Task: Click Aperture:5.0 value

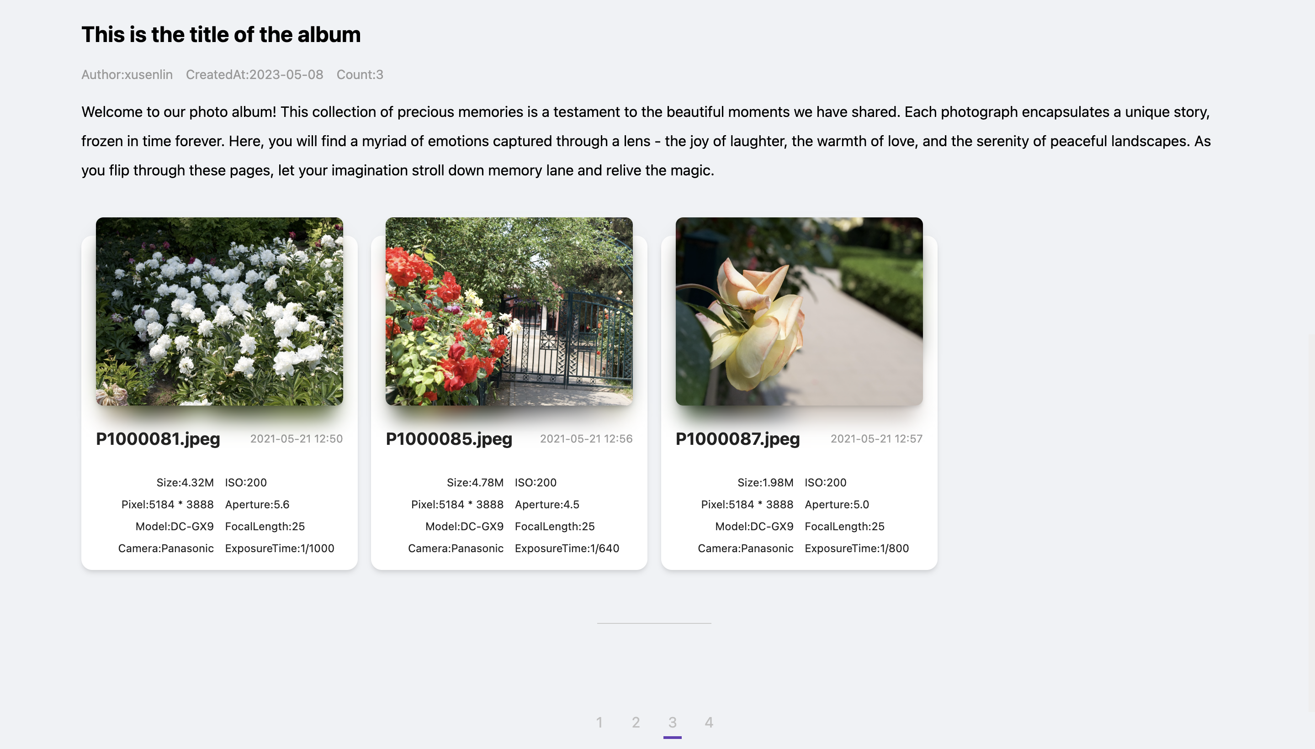Action: (837, 505)
